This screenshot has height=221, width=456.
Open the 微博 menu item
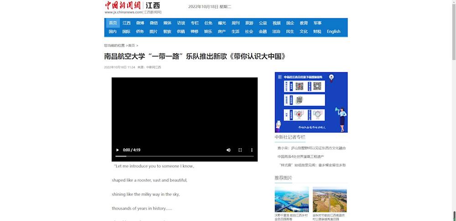[x=140, y=23]
